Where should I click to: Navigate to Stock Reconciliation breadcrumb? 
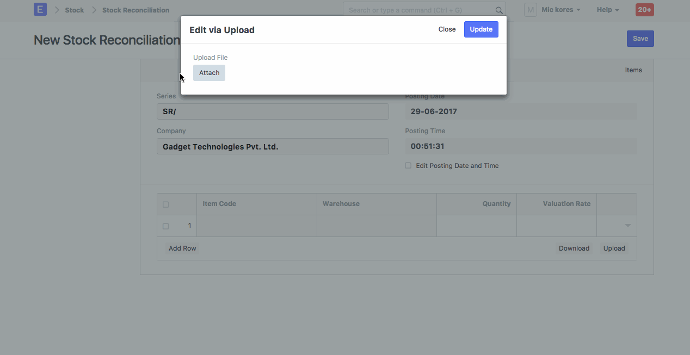tap(135, 10)
